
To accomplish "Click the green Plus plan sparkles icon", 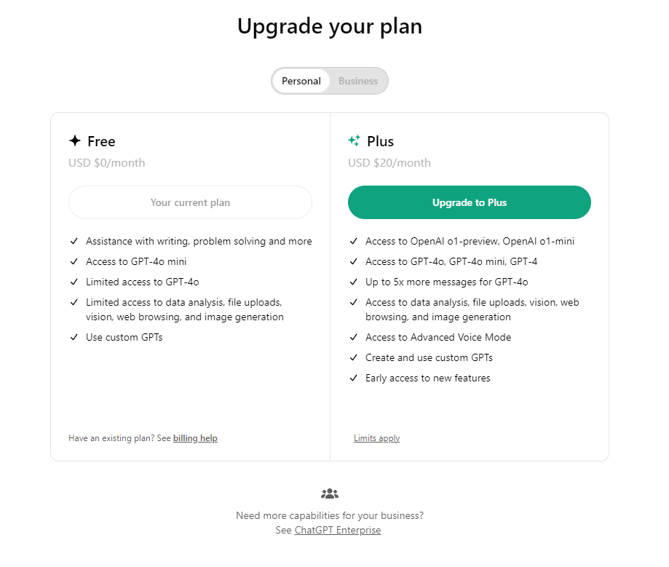I will (x=355, y=141).
